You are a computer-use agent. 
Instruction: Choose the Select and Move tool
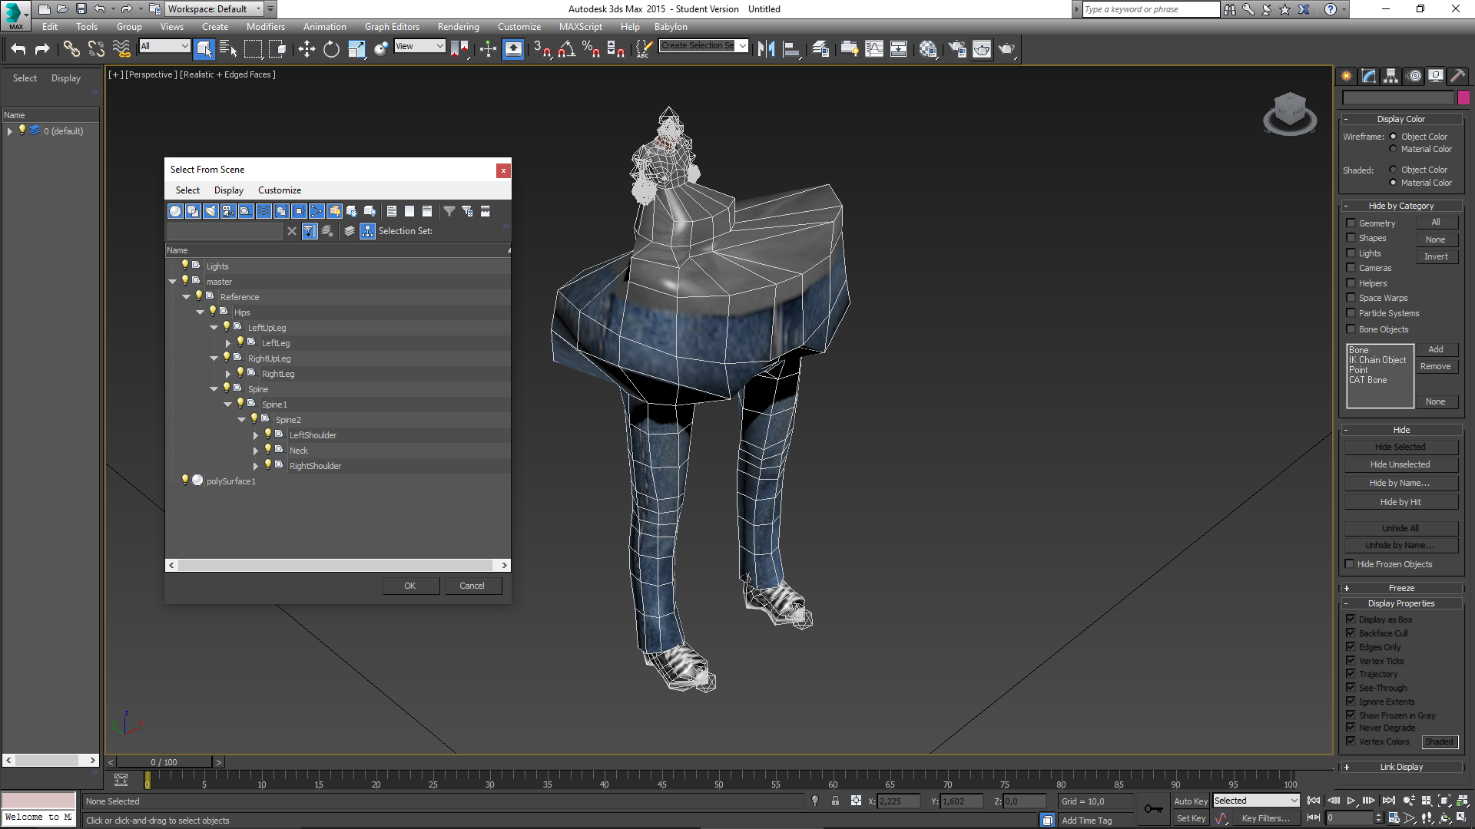pyautogui.click(x=307, y=49)
